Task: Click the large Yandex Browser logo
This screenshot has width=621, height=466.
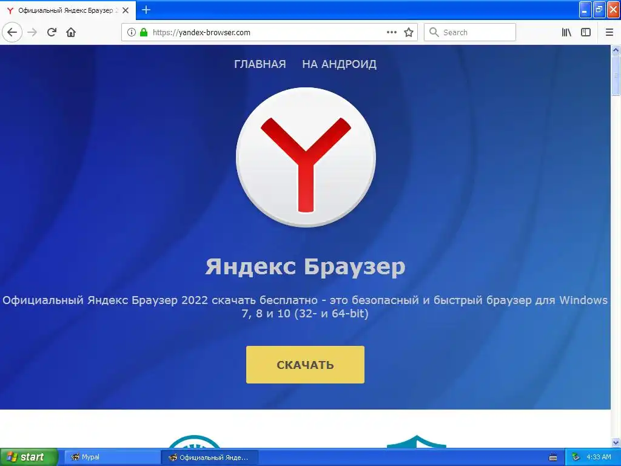Action: click(x=306, y=157)
